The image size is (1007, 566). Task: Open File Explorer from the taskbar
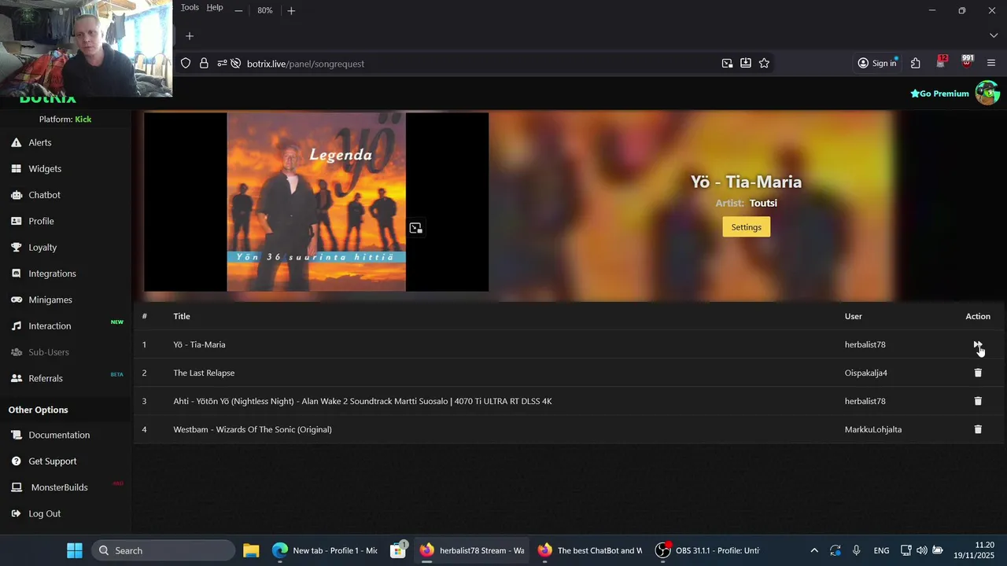pos(251,550)
